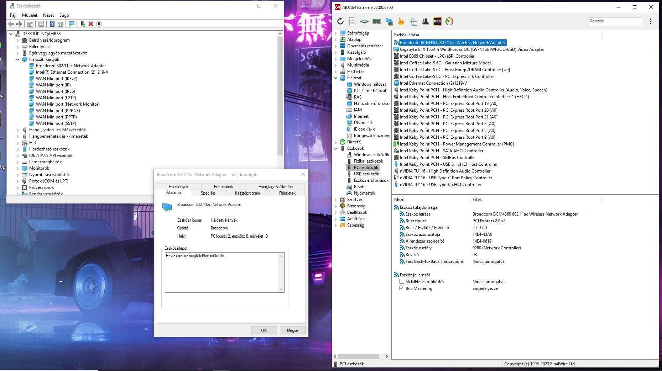Click the CPU chip icon in AIDA64 toolbar
This screenshot has height=371, width=662.
(364, 21)
